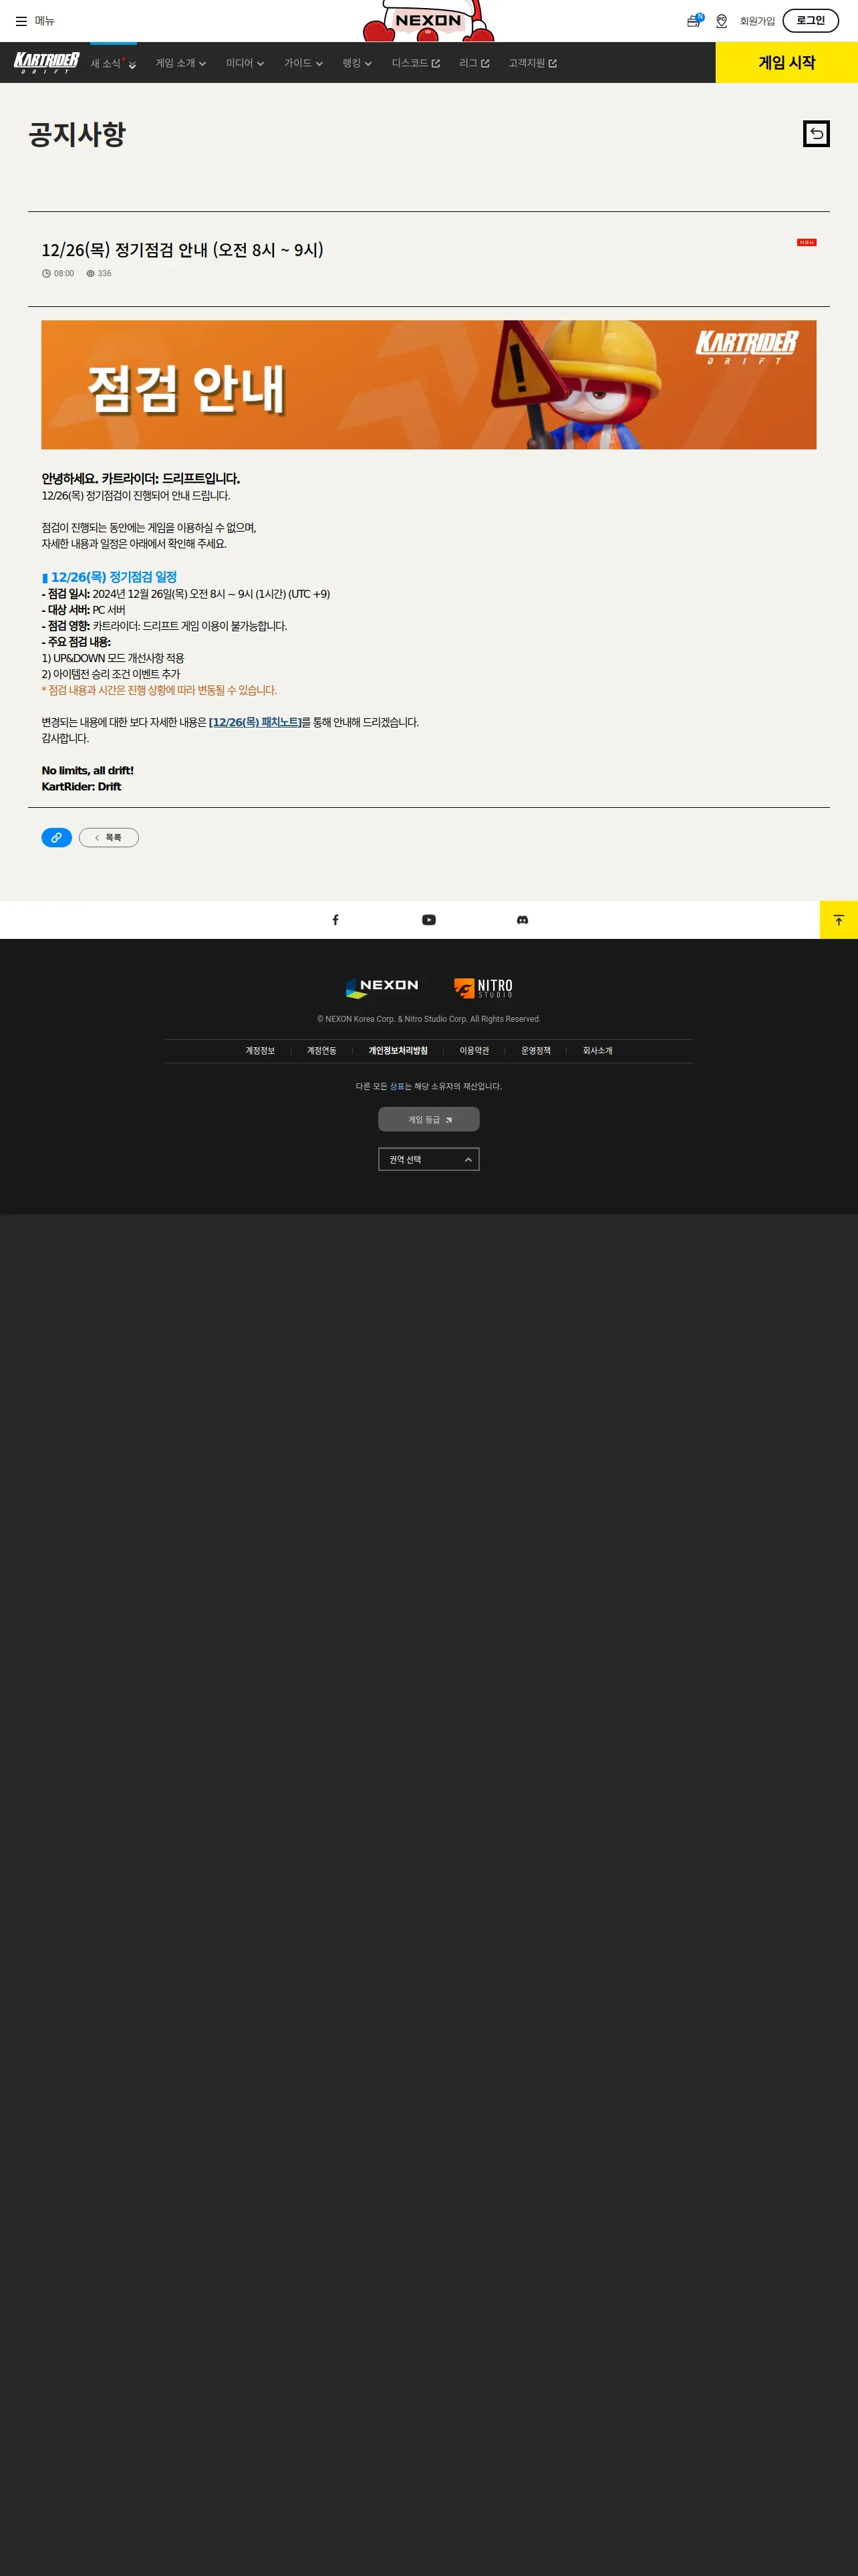858x2576 pixels.
Task: Open the 리그 external link
Action: point(474,63)
